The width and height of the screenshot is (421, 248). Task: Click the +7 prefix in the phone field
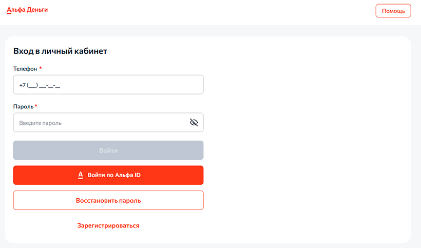[22, 85]
